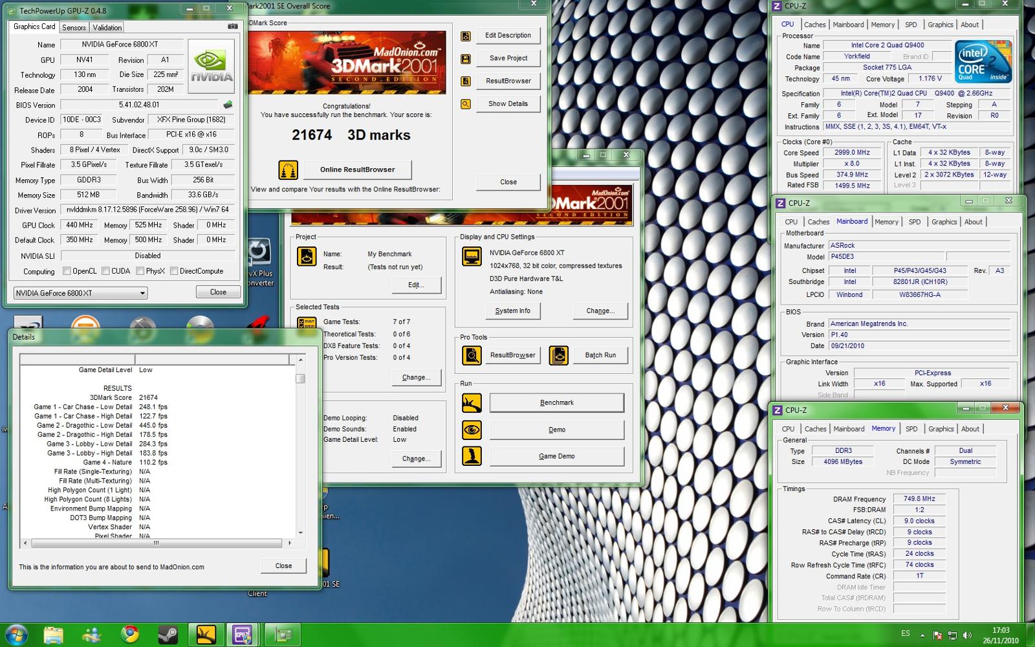The height and width of the screenshot is (647, 1035).
Task: Click the Project name icon in 3DMark
Action: [x=307, y=257]
